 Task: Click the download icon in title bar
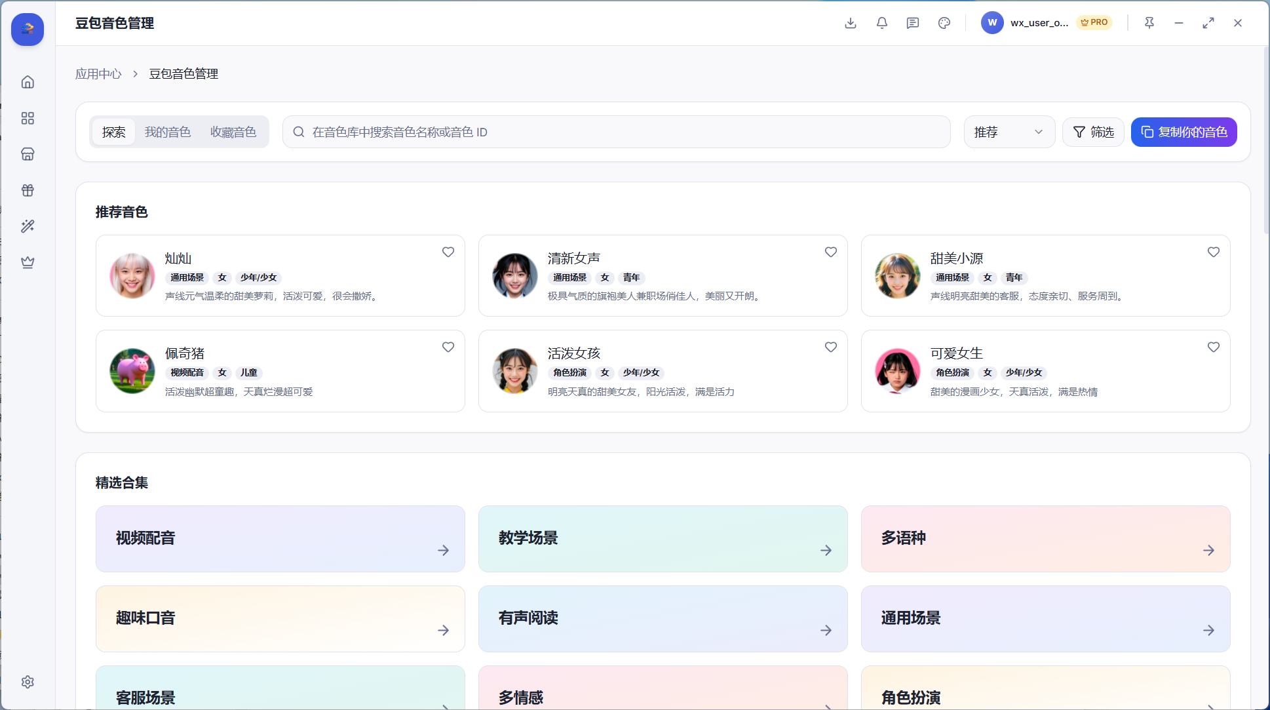click(x=851, y=23)
